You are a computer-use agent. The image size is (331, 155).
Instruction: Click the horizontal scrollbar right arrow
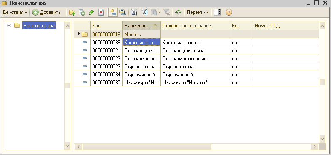tap(315, 147)
